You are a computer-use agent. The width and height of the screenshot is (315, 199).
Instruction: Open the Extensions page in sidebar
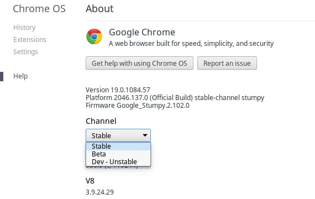tap(30, 40)
